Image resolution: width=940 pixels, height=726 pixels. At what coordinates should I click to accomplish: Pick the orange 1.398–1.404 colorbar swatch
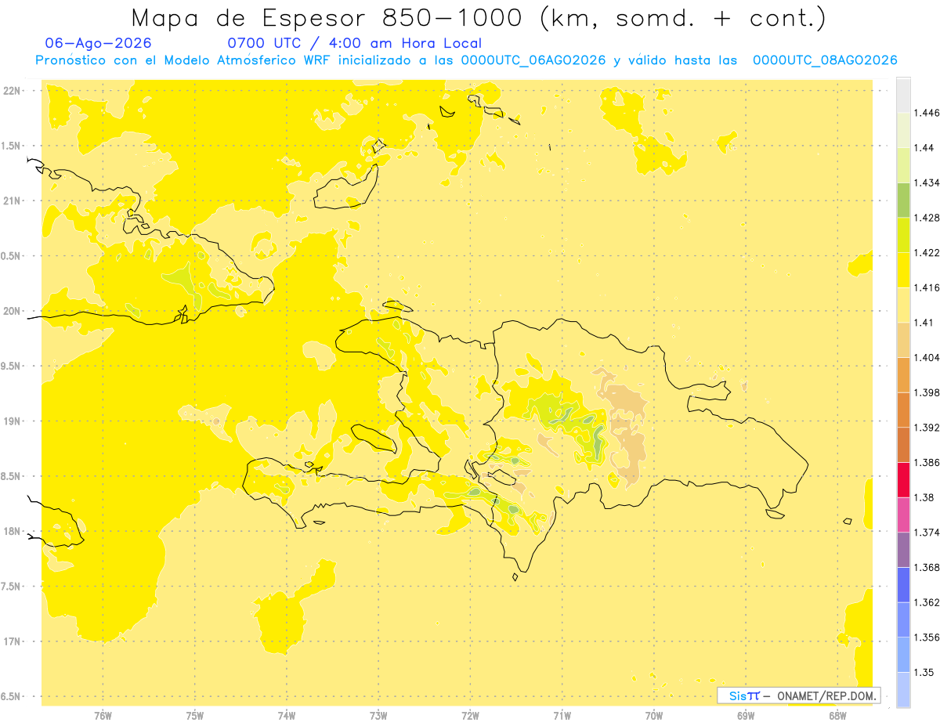pyautogui.click(x=903, y=375)
